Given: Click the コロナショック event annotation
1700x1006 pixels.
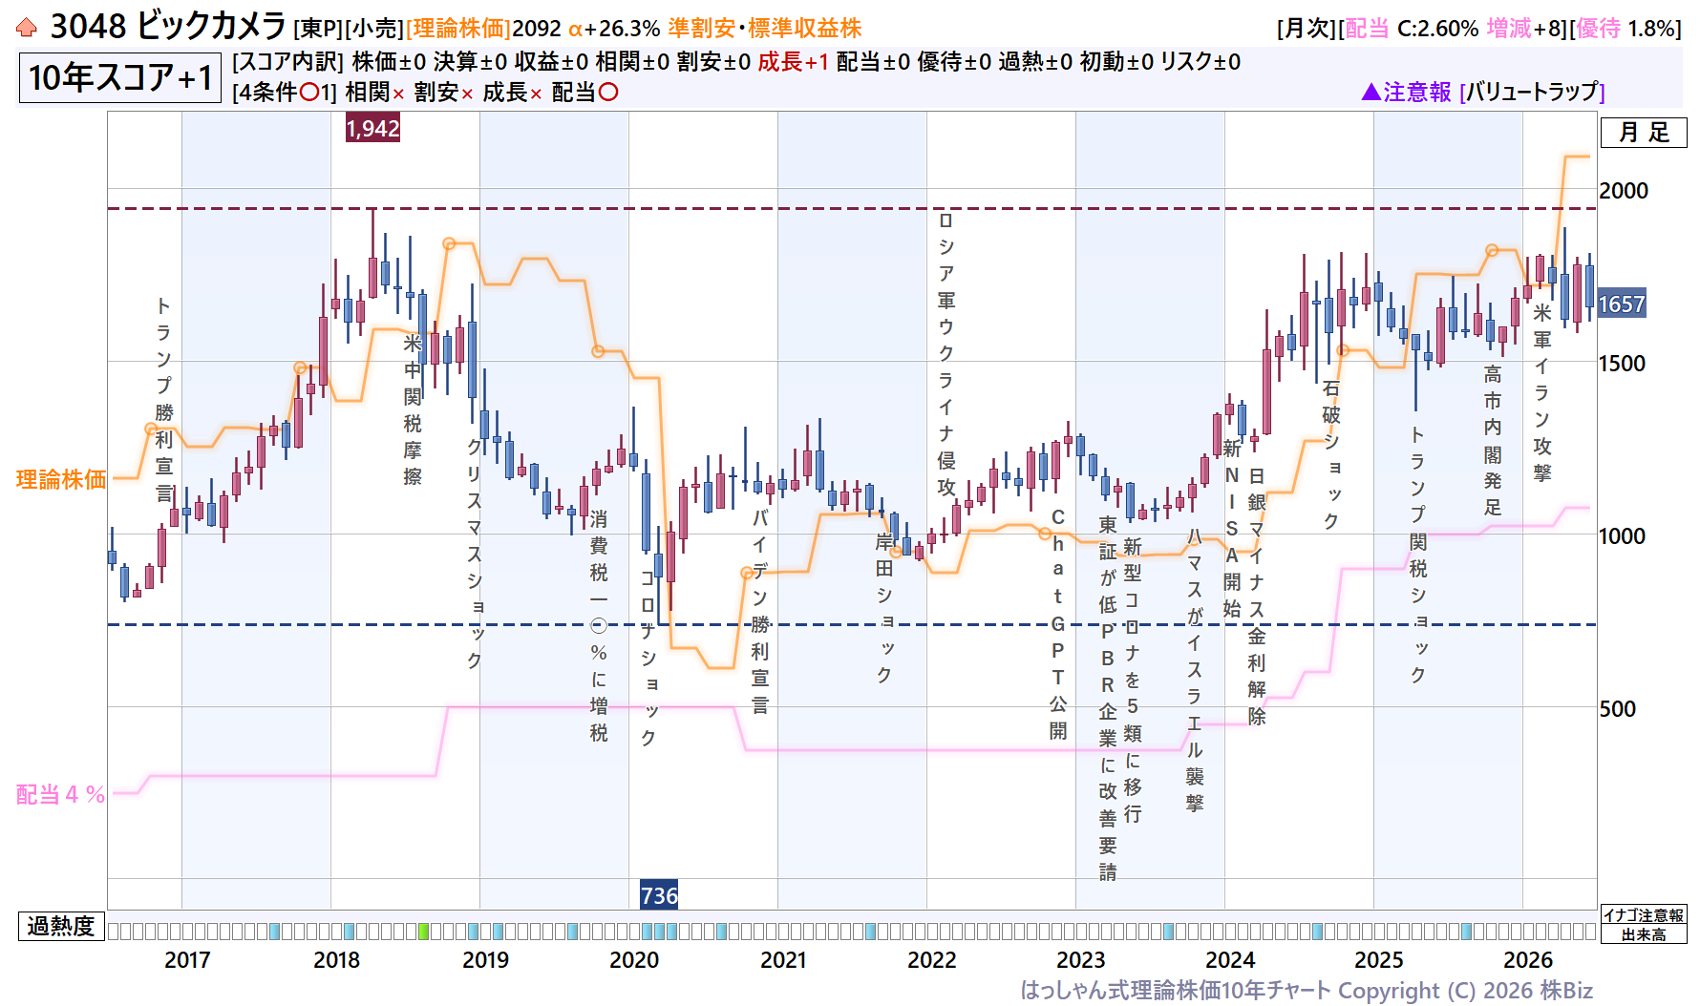Looking at the screenshot, I should click(x=648, y=658).
